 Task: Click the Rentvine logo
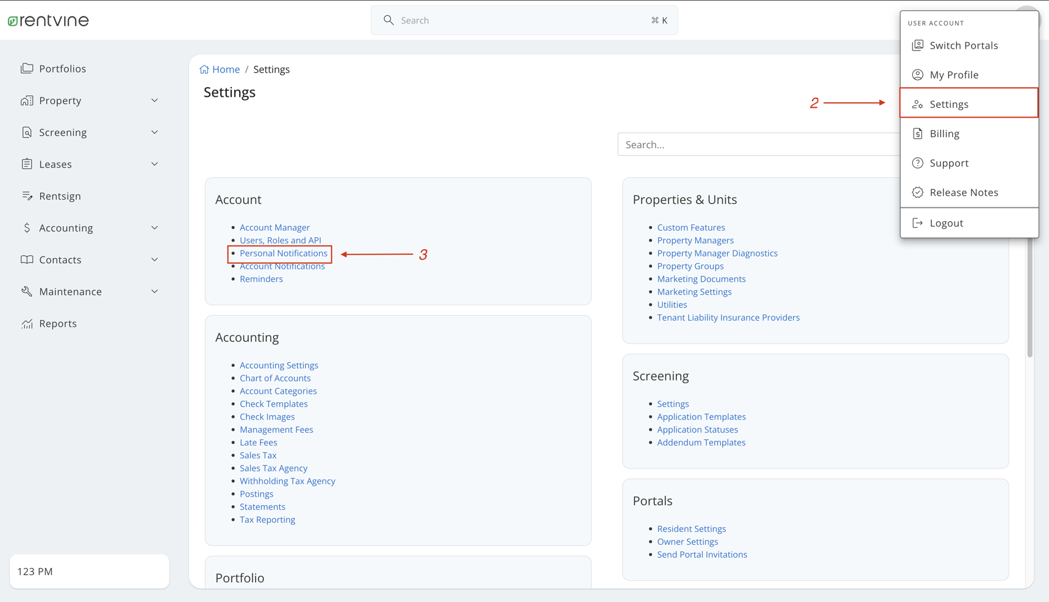(x=48, y=21)
